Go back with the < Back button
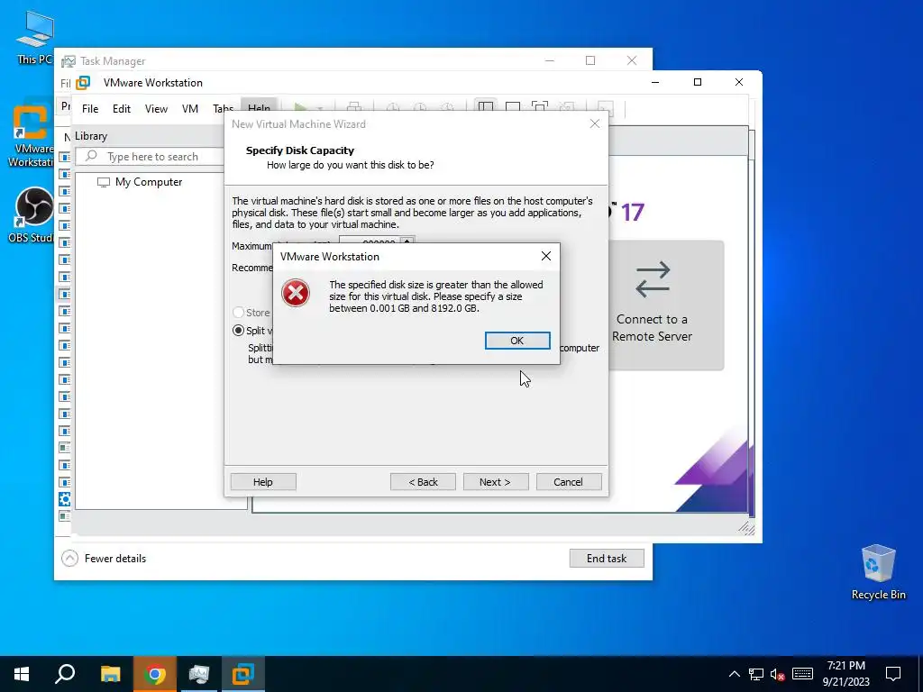 click(423, 482)
